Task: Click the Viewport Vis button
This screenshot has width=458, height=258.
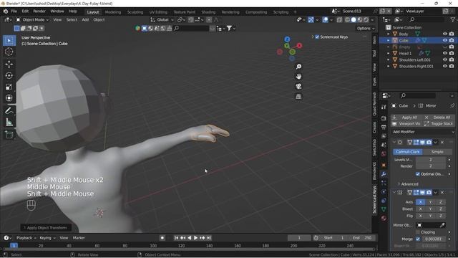Action: click(x=407, y=124)
